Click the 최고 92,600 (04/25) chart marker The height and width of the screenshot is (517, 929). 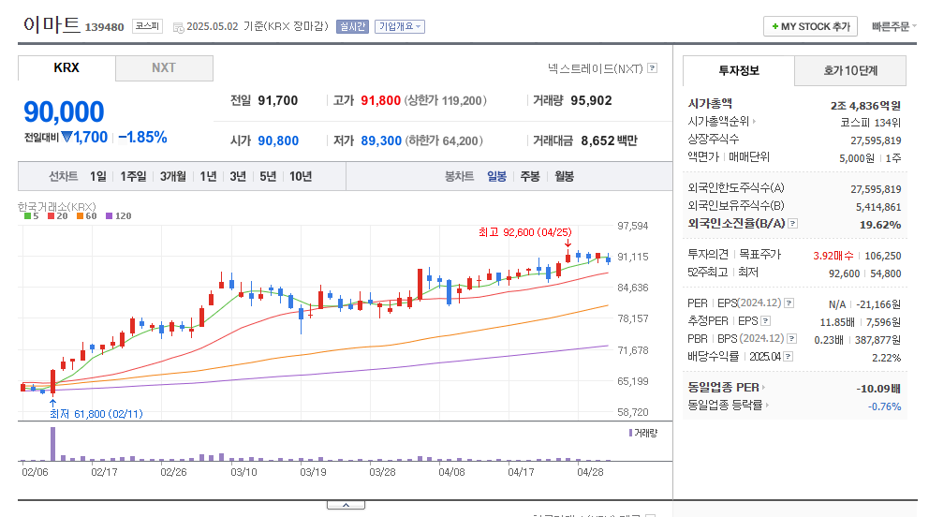(x=525, y=232)
